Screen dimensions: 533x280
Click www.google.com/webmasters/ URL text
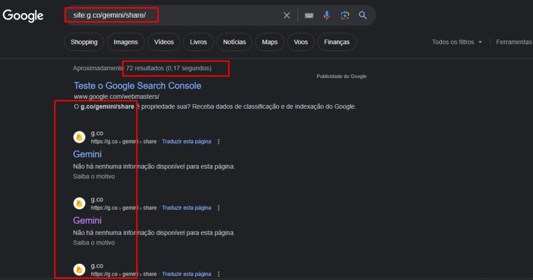click(117, 96)
